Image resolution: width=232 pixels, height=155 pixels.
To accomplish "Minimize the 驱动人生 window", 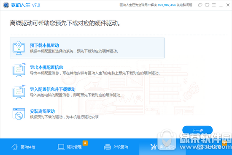I will pyautogui.click(x=221, y=5).
